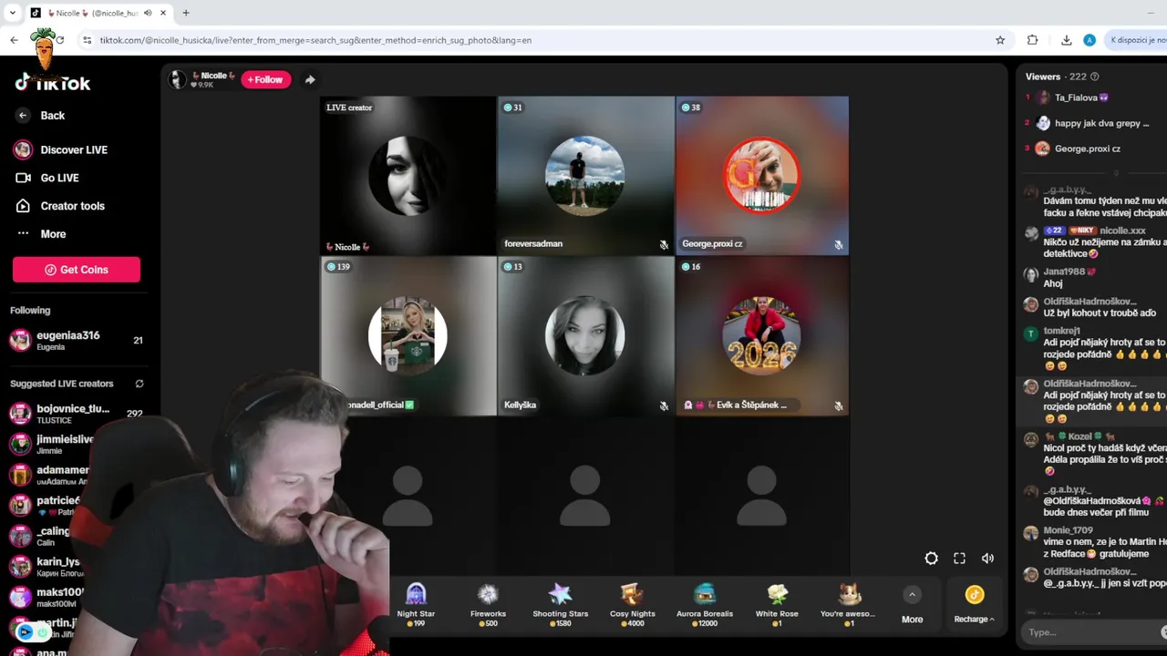Click Kellyška guest tile

[585, 336]
